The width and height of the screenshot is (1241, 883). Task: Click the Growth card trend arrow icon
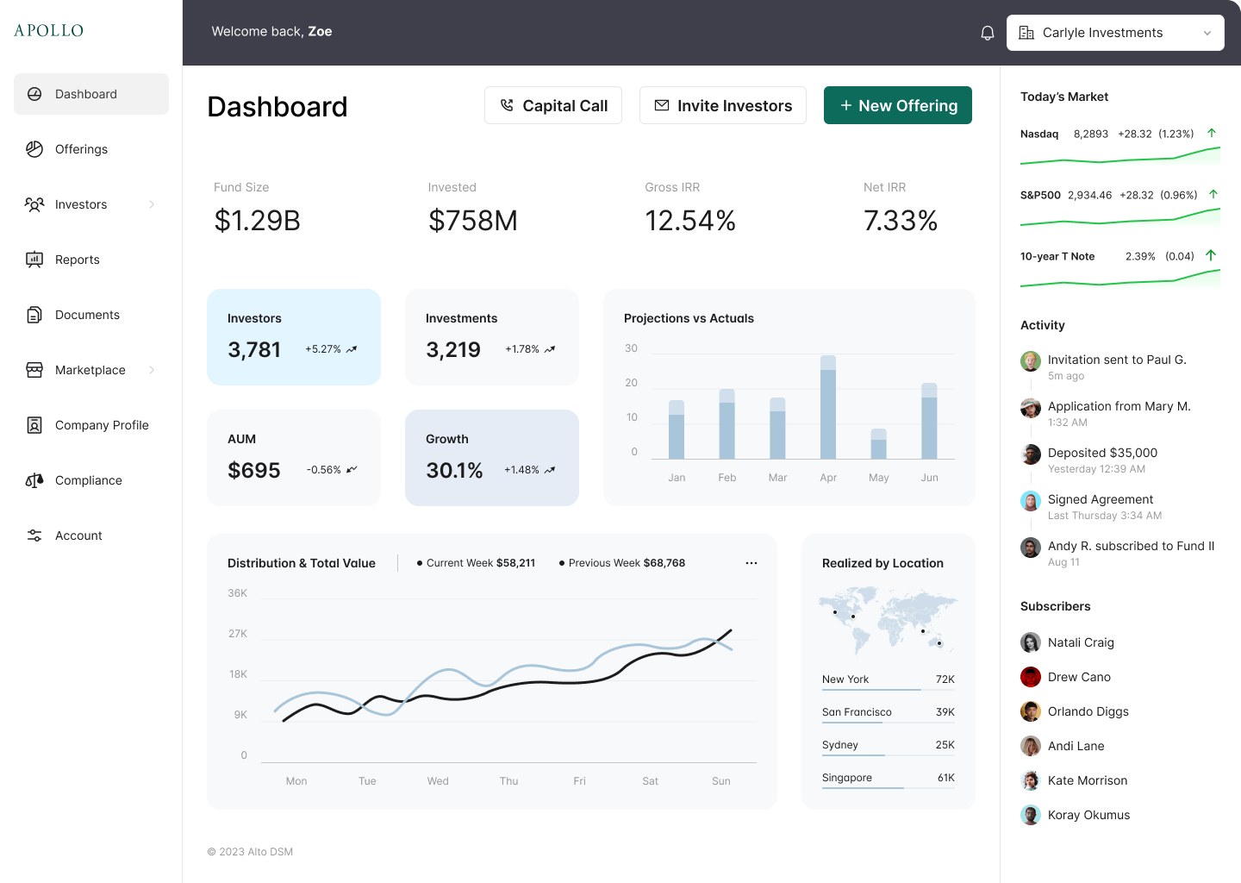[550, 470]
